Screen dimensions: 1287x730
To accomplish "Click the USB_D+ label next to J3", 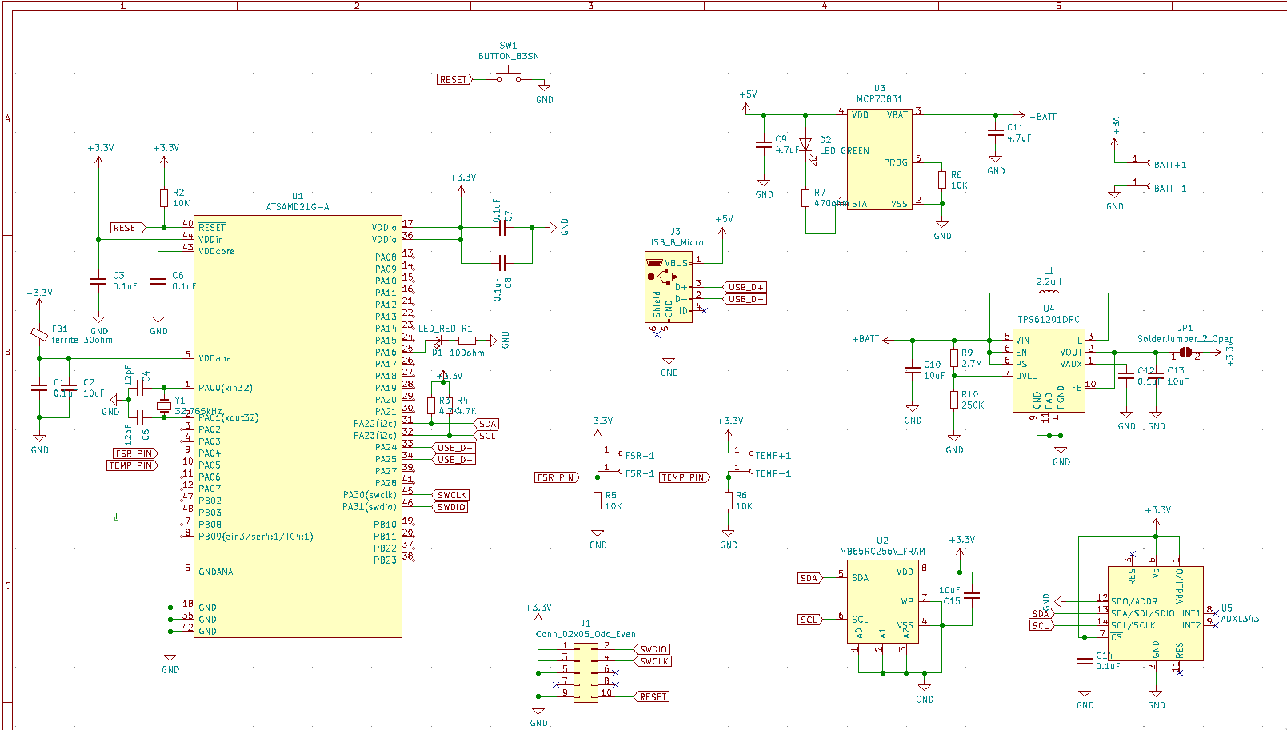I will (x=745, y=287).
